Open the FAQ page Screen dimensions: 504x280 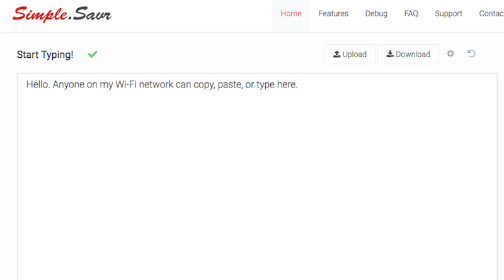411,14
